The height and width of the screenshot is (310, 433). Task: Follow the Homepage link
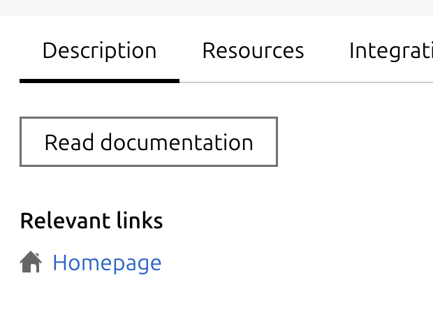(x=107, y=263)
